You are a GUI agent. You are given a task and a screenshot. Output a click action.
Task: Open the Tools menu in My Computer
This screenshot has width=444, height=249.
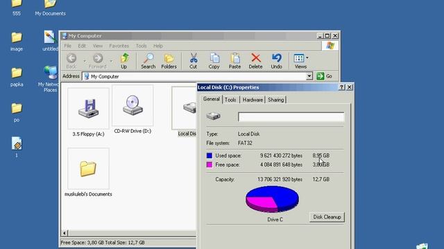pyautogui.click(x=141, y=46)
